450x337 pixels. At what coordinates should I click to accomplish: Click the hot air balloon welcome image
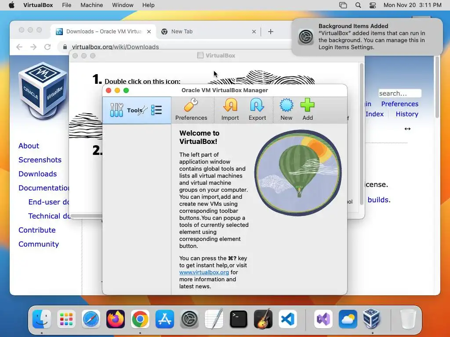click(x=298, y=173)
